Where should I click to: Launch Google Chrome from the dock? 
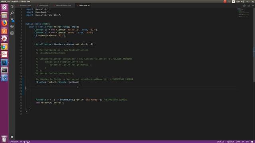4,47
